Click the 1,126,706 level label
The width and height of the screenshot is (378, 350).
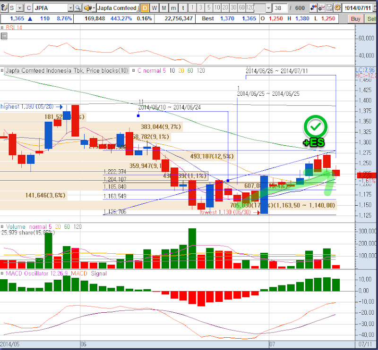click(x=115, y=212)
